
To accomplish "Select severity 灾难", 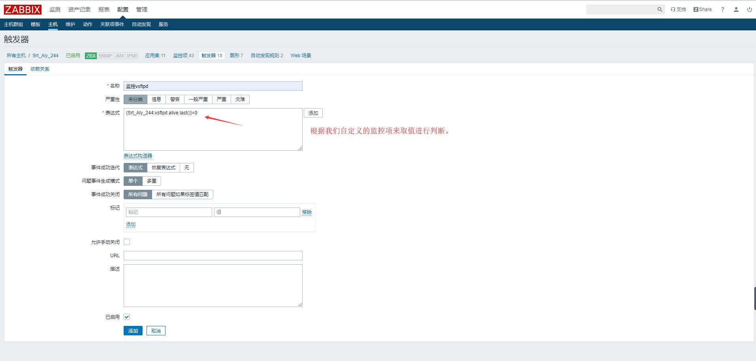I will (x=240, y=99).
